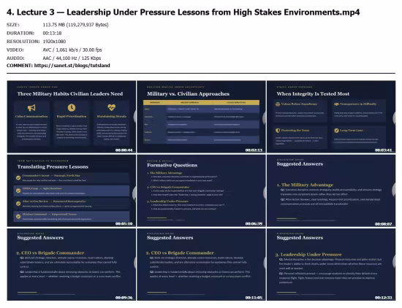Click the 00:12:33 timestamp

tap(383, 298)
